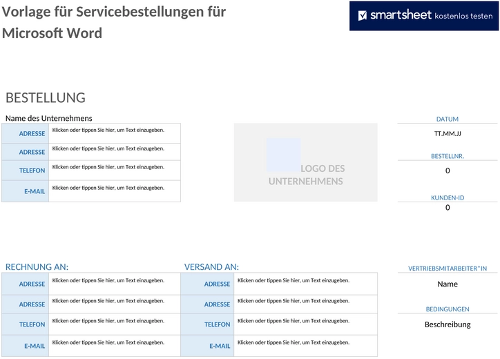
Task: Click the TELEFON label in VERSAND AN table
Action: pos(217,324)
